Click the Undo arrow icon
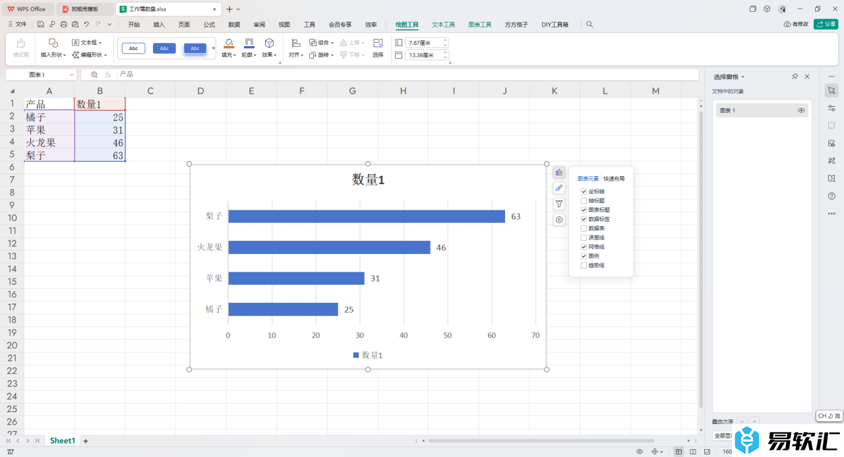 (x=86, y=24)
